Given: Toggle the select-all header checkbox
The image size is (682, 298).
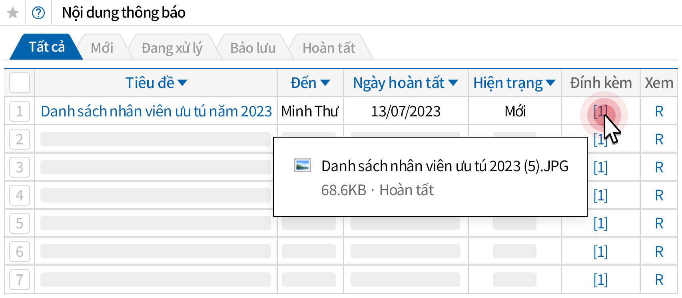Looking at the screenshot, I should 19,83.
